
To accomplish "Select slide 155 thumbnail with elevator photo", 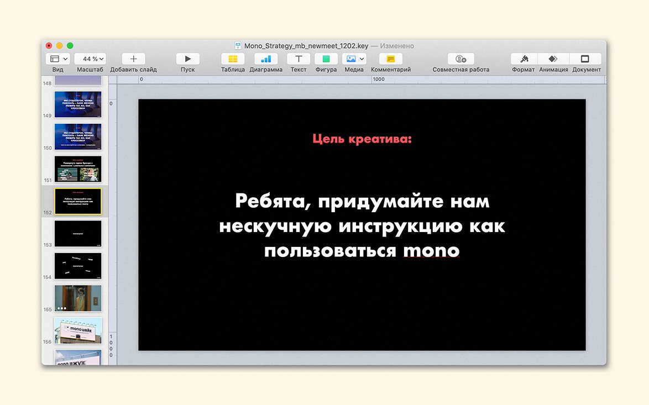I will 78,298.
